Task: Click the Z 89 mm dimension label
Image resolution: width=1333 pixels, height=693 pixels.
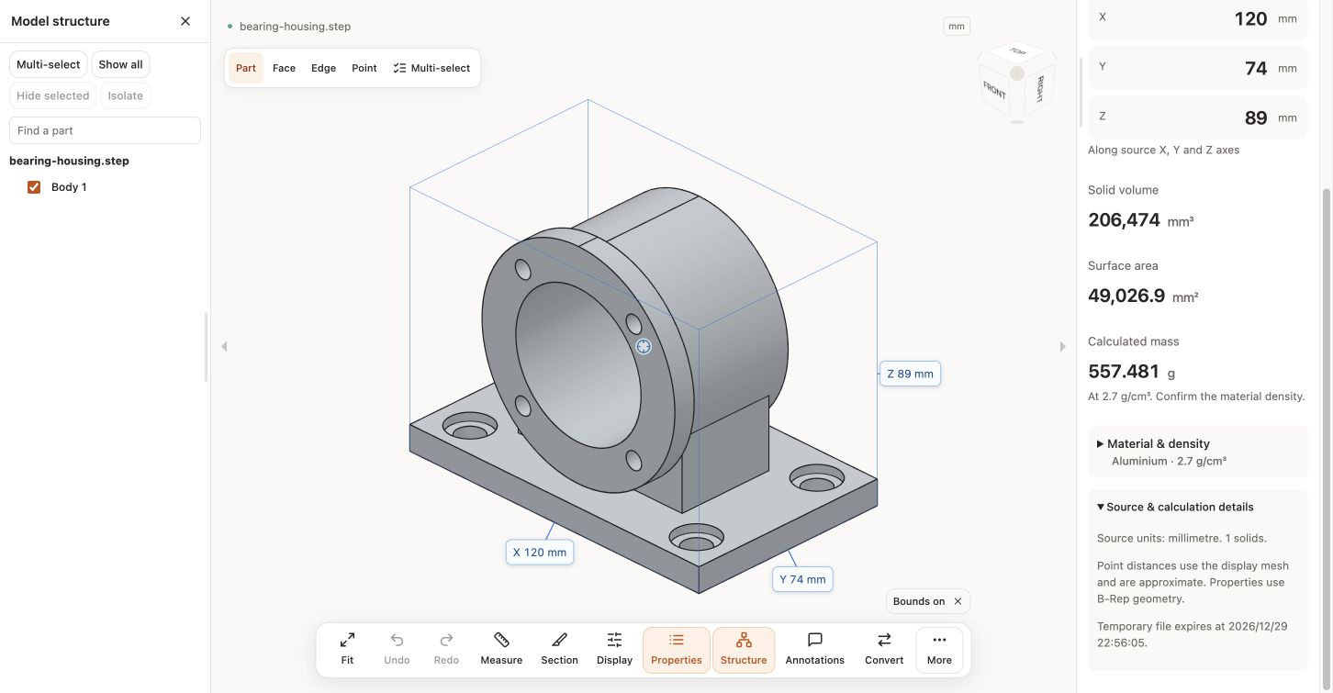Action: coord(910,374)
